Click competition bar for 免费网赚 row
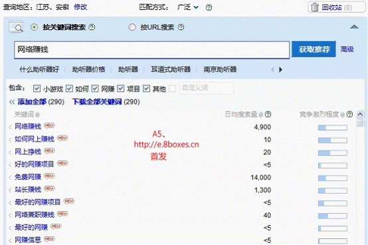 333,179
